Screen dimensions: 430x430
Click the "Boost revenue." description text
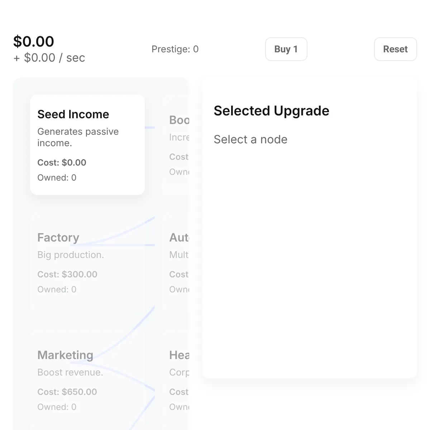click(x=70, y=372)
